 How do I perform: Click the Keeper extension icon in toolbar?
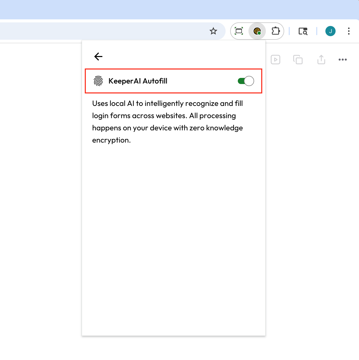pos(257,31)
